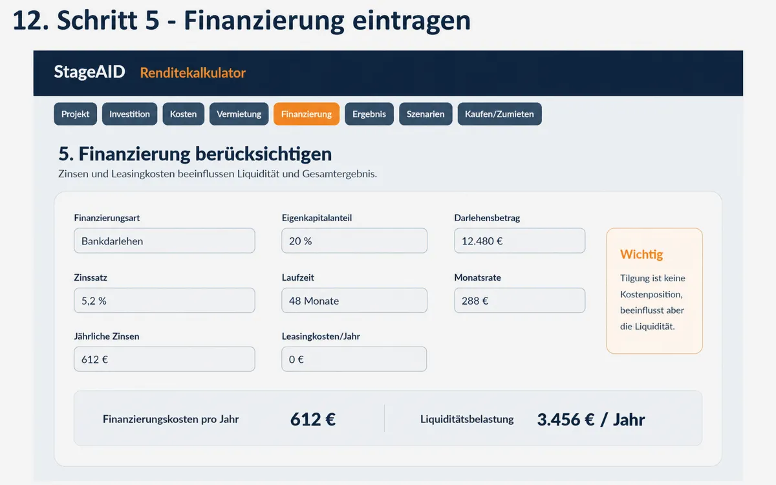Open the Kaufen/Zumieten tab
Image resolution: width=776 pixels, height=485 pixels.
pyautogui.click(x=500, y=114)
